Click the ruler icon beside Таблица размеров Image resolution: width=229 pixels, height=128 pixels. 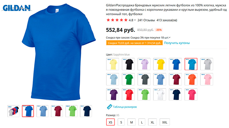109,107
